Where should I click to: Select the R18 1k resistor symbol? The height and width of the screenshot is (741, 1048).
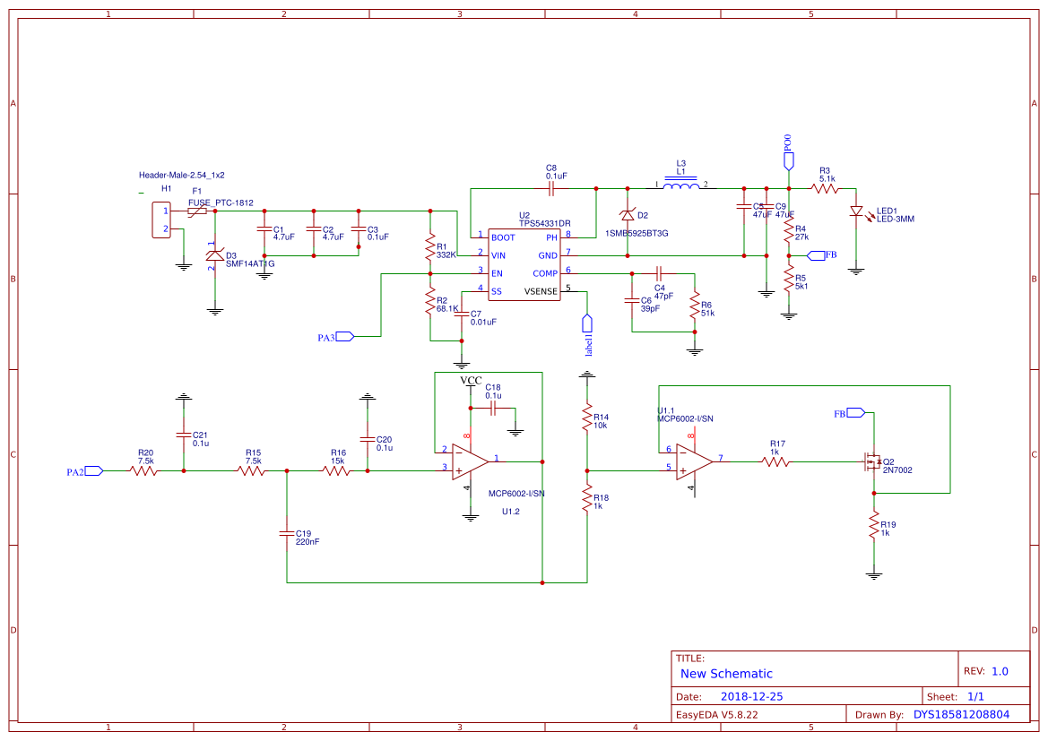pyautogui.click(x=587, y=498)
